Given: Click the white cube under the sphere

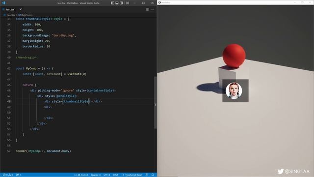Looking at the screenshot, I should (x=227, y=77).
